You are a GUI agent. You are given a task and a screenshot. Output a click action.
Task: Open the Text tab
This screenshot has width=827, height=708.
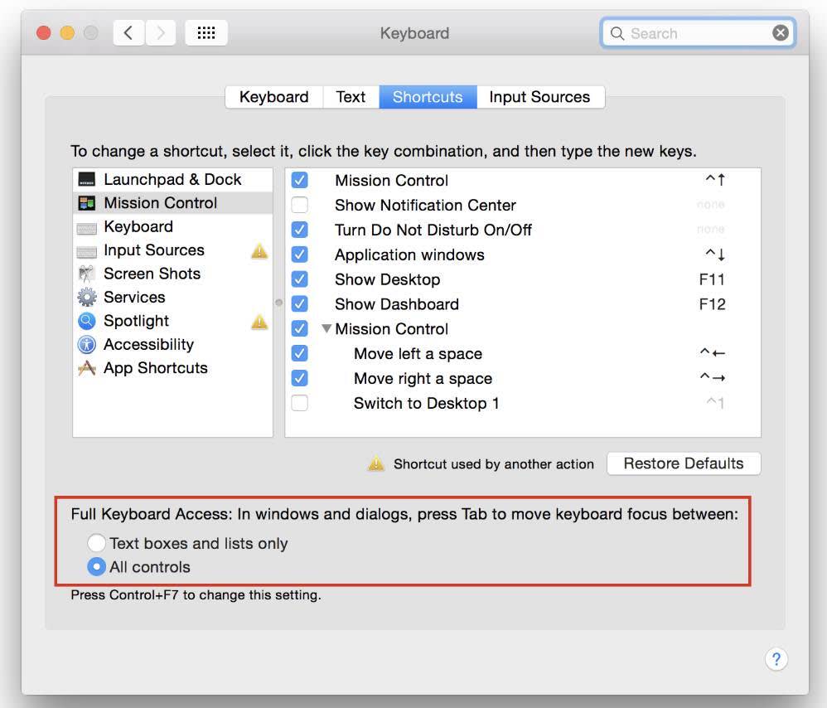[351, 97]
